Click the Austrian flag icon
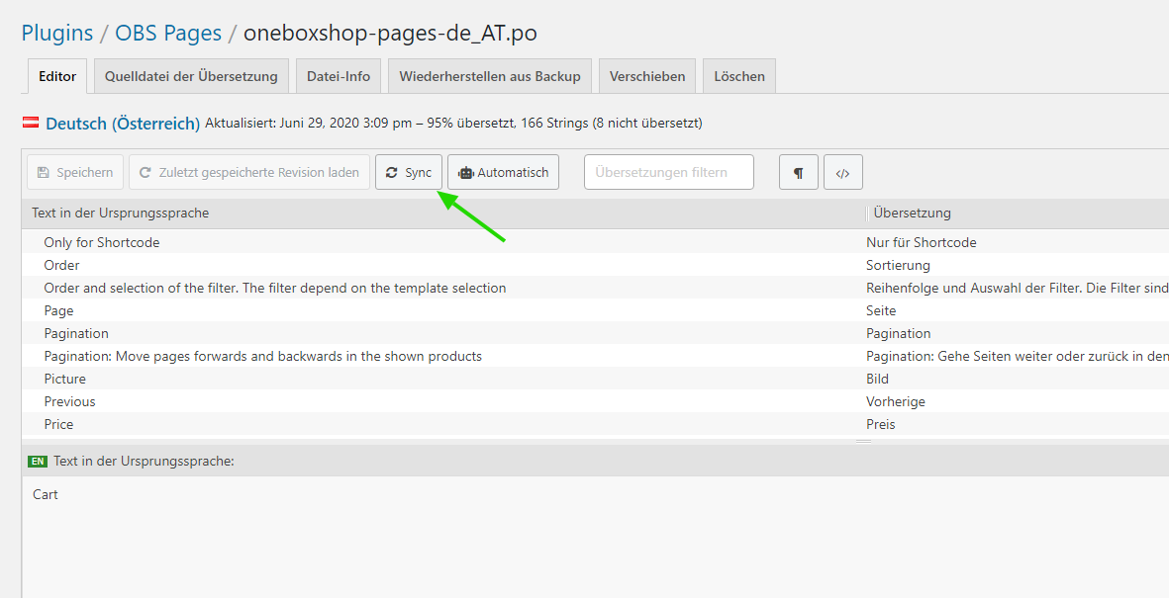This screenshot has height=598, width=1169. (x=31, y=124)
